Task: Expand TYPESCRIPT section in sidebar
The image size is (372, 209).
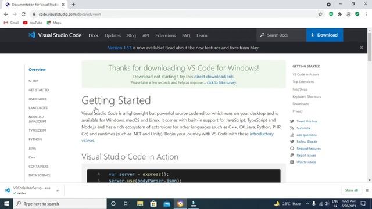Action: click(37, 131)
